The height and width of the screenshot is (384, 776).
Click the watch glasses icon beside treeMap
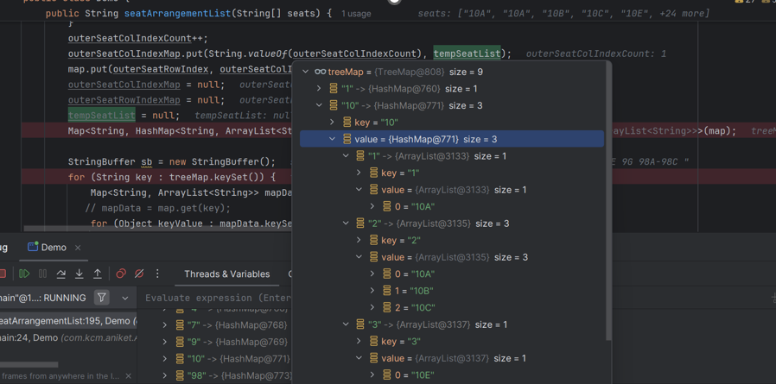click(321, 72)
